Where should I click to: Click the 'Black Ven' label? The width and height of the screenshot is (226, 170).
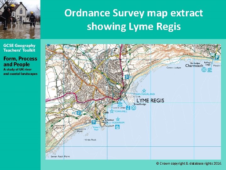point(188,54)
